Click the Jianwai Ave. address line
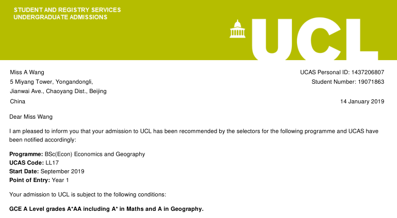The height and width of the screenshot is (218, 397). tap(58, 92)
